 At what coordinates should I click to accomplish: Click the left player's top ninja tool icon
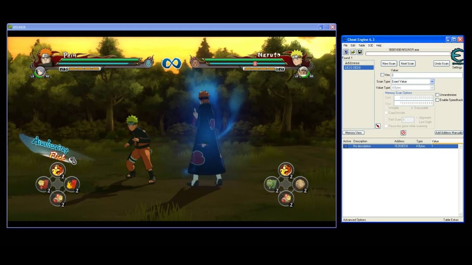(58, 170)
